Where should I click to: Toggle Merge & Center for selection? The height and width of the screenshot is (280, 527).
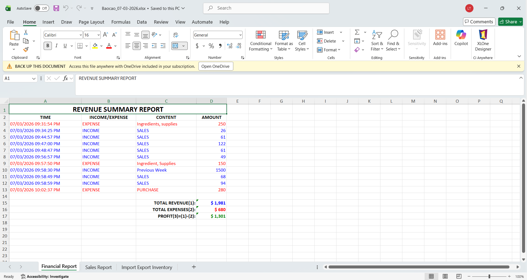tap(176, 46)
